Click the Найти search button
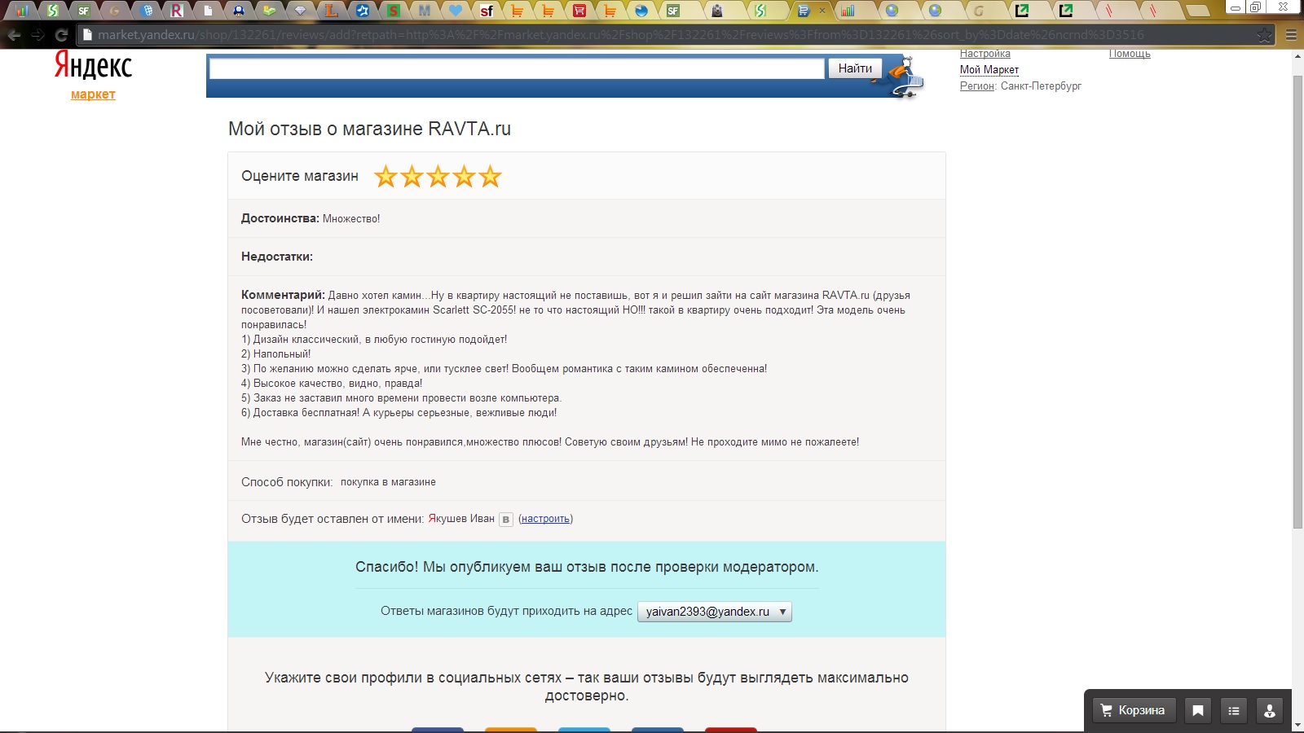The height and width of the screenshot is (733, 1304). (855, 68)
